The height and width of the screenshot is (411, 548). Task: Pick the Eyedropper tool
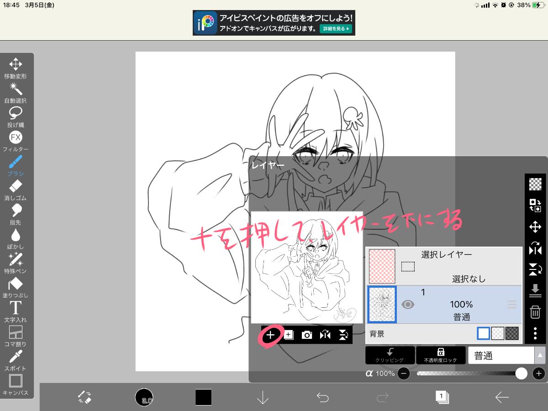[16, 359]
